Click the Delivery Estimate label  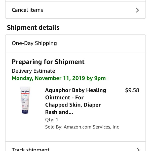pyautogui.click(x=33, y=71)
